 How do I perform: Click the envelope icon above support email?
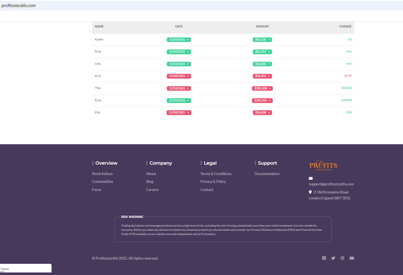coord(311,178)
